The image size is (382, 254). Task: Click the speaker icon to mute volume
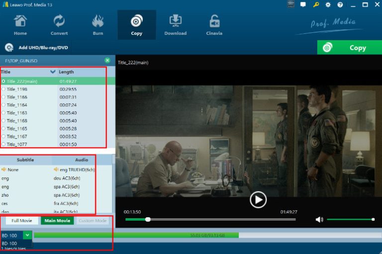pos(319,219)
